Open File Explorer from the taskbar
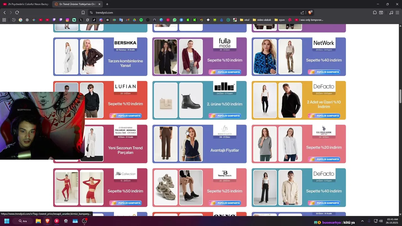The width and height of the screenshot is (402, 226). coord(38,221)
